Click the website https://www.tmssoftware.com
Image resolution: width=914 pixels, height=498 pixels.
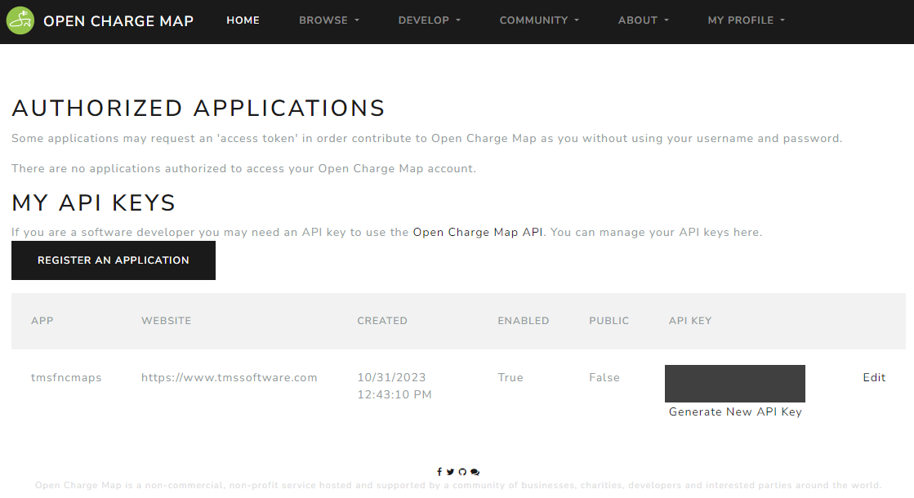point(229,377)
